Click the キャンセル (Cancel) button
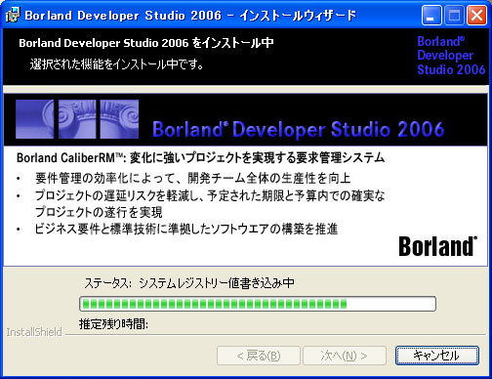Viewport: 492px width, 379px height. [x=437, y=356]
